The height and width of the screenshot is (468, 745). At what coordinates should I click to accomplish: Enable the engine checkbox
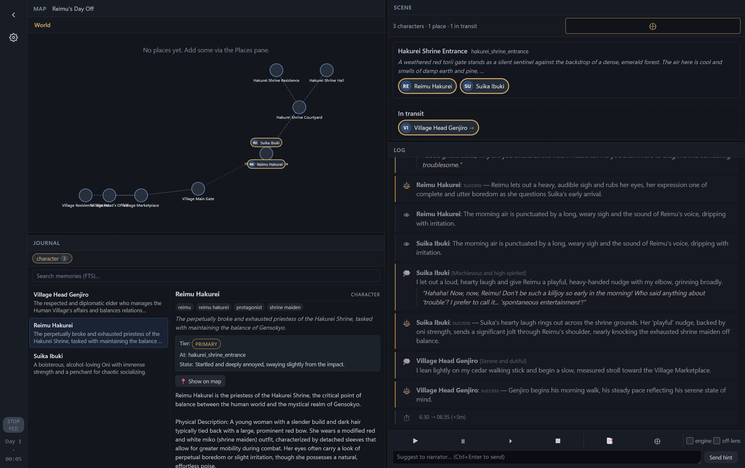coord(690,441)
